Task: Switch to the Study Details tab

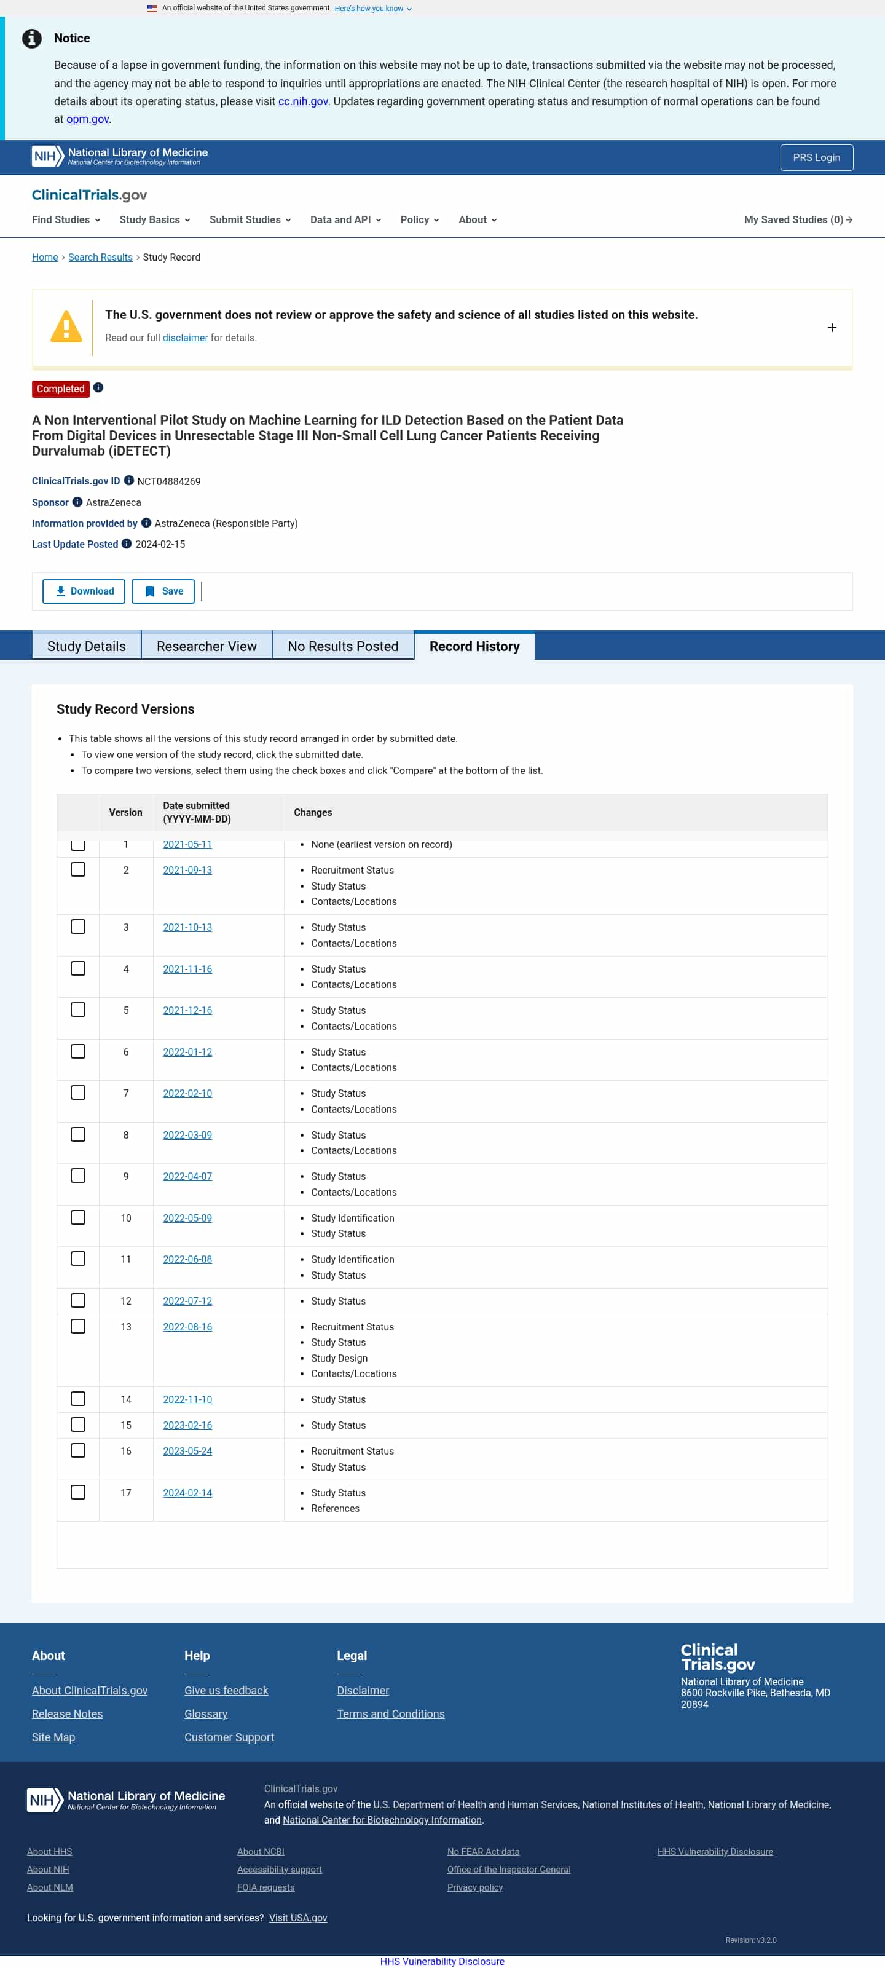Action: click(86, 646)
